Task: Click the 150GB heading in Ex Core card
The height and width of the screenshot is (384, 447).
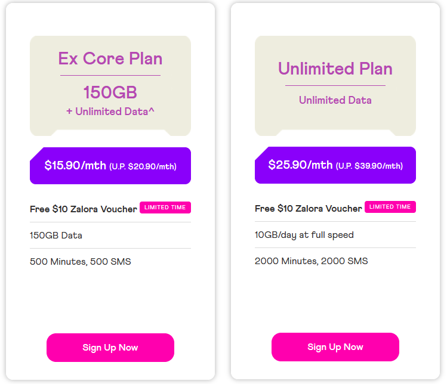Action: click(x=110, y=92)
